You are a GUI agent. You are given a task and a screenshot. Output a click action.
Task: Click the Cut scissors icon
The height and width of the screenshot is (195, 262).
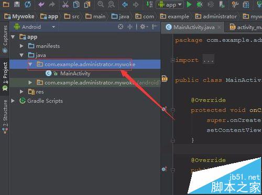65,4
